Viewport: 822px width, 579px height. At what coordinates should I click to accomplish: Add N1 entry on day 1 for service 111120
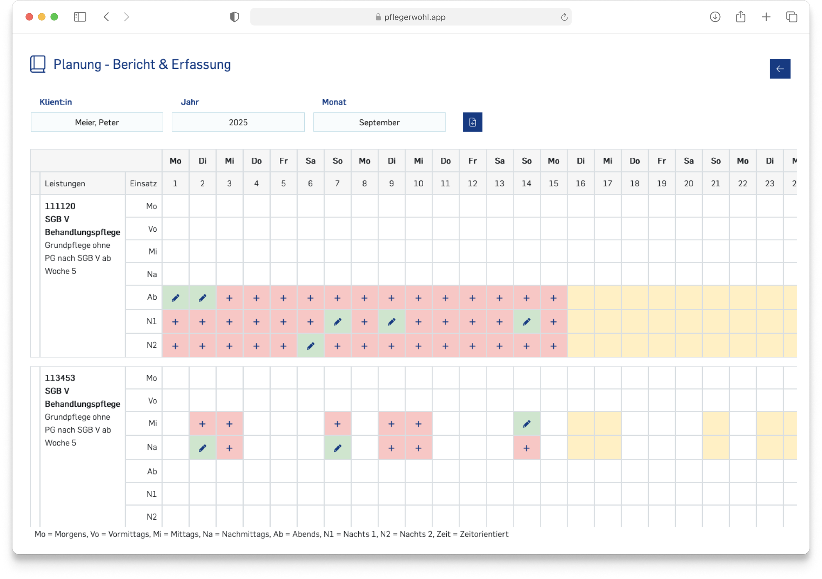(175, 322)
